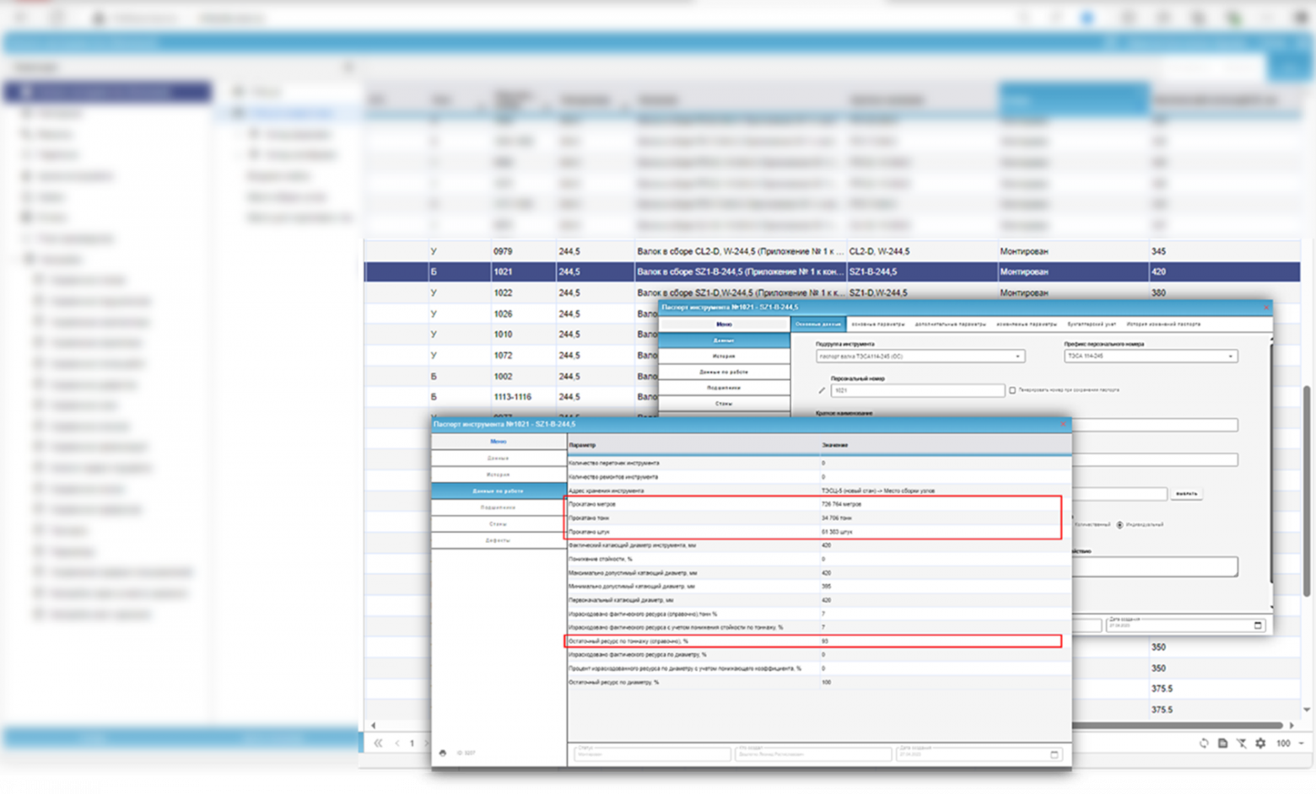Select the Минимально допустимый катающий диаметр row
The height and width of the screenshot is (794, 1316).
819,586
